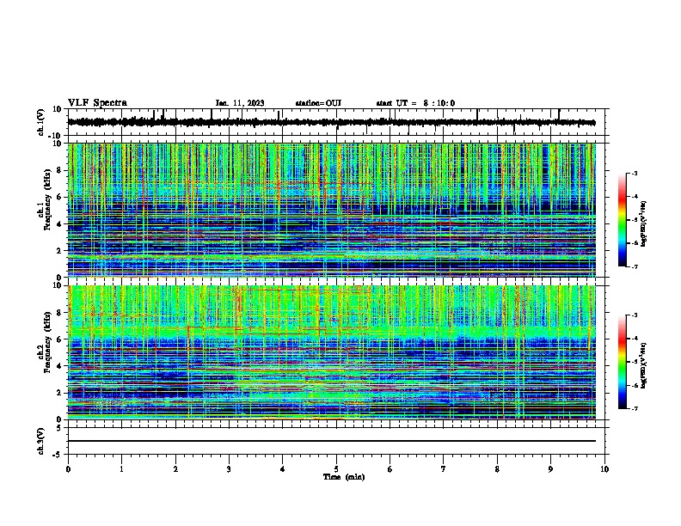Click the "5" tick of ch.3(V) axis
The height and width of the screenshot is (526, 681).
tap(59, 428)
